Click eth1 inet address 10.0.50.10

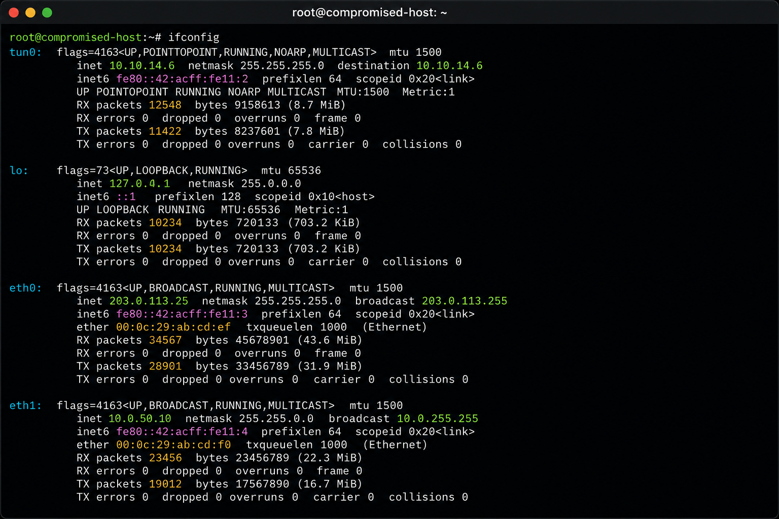140,419
